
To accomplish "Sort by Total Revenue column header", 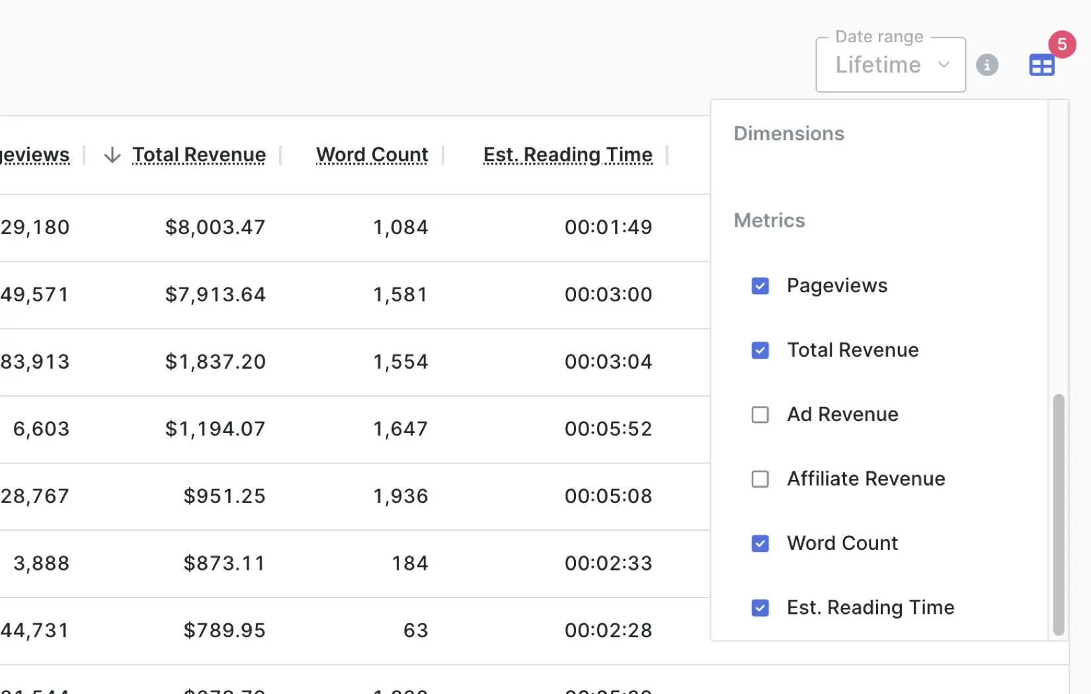I will point(199,155).
